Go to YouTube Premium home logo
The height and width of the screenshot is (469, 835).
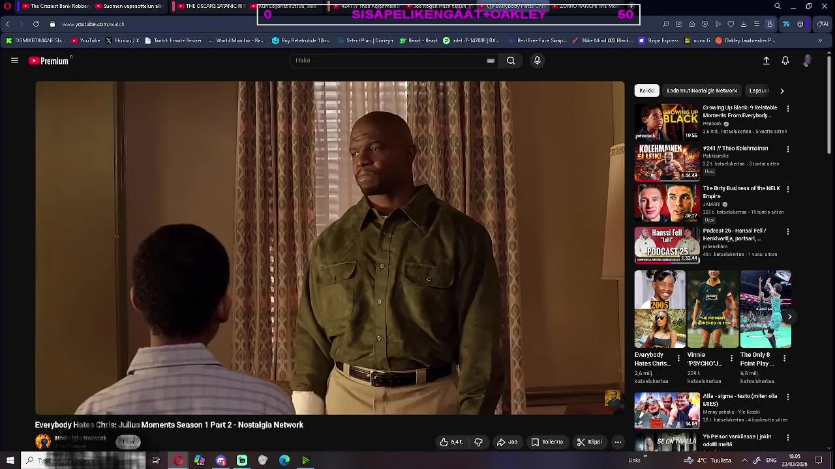[49, 61]
